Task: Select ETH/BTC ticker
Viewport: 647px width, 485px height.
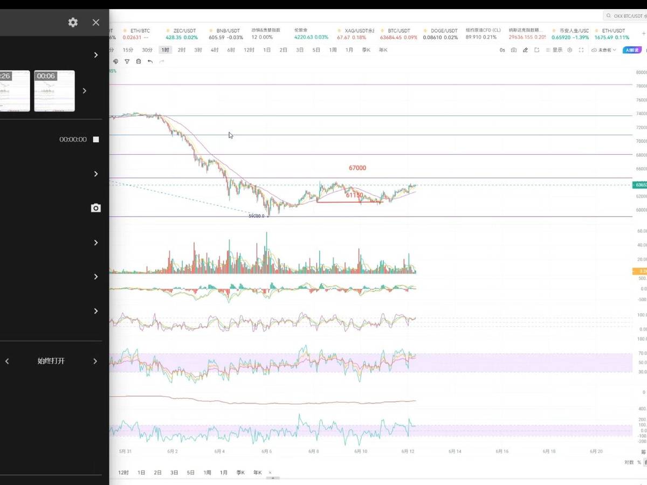Action: [x=136, y=34]
